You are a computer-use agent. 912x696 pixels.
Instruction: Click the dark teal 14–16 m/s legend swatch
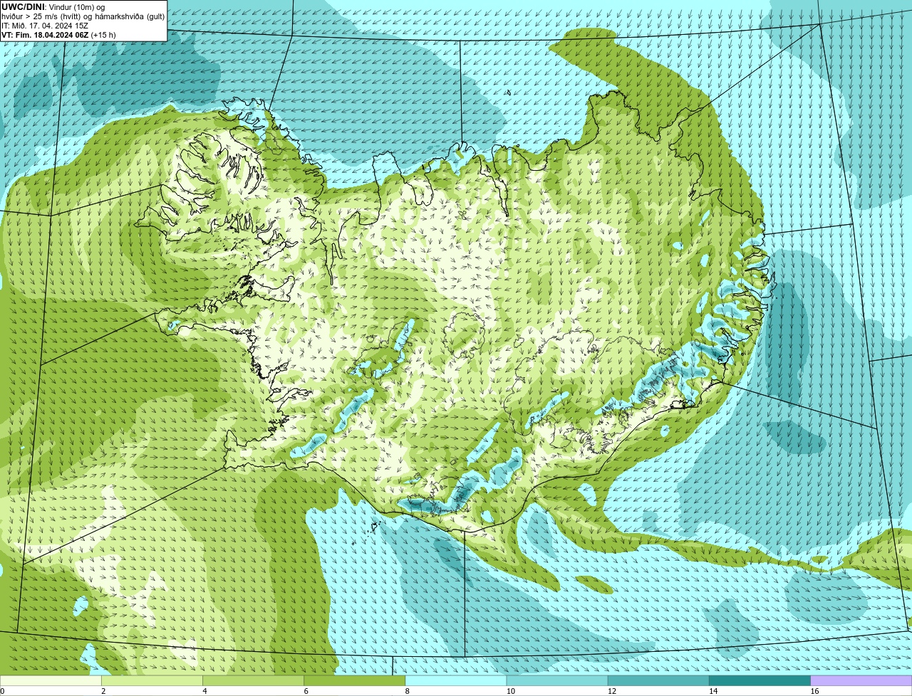point(760,681)
